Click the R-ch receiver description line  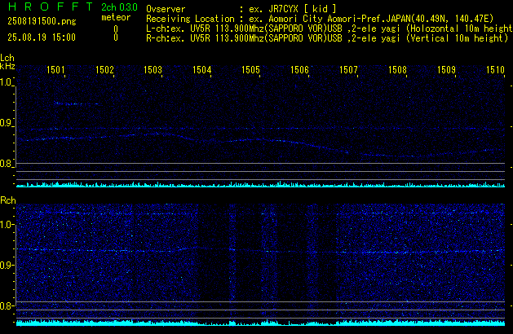[x=327, y=38]
